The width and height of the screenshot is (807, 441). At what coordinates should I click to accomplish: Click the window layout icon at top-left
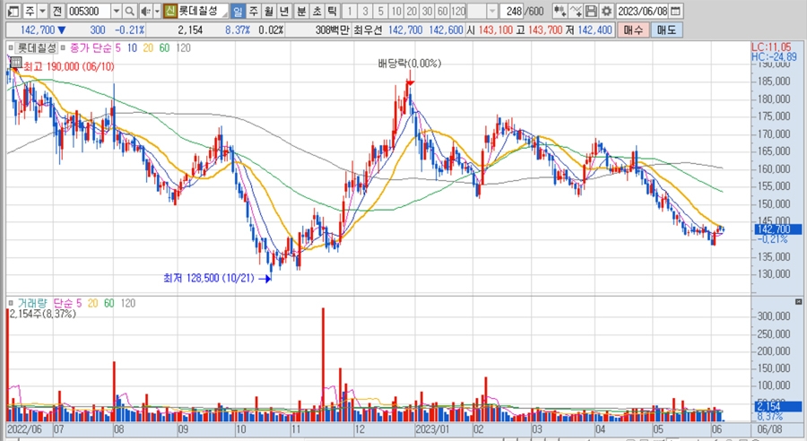pyautogui.click(x=11, y=11)
